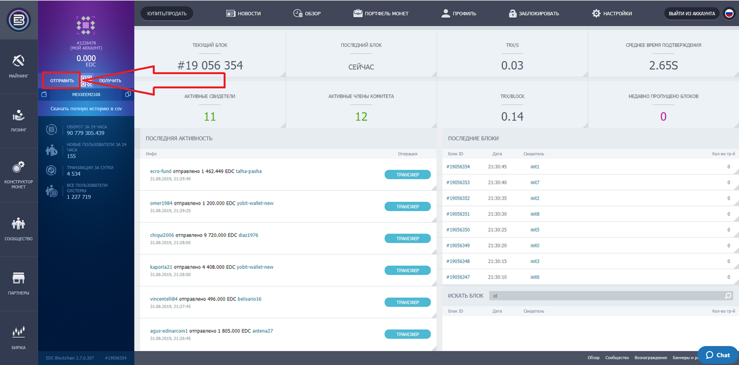The width and height of the screenshot is (739, 365).
Task: Click the EDC logo icon
Action: 19,20
